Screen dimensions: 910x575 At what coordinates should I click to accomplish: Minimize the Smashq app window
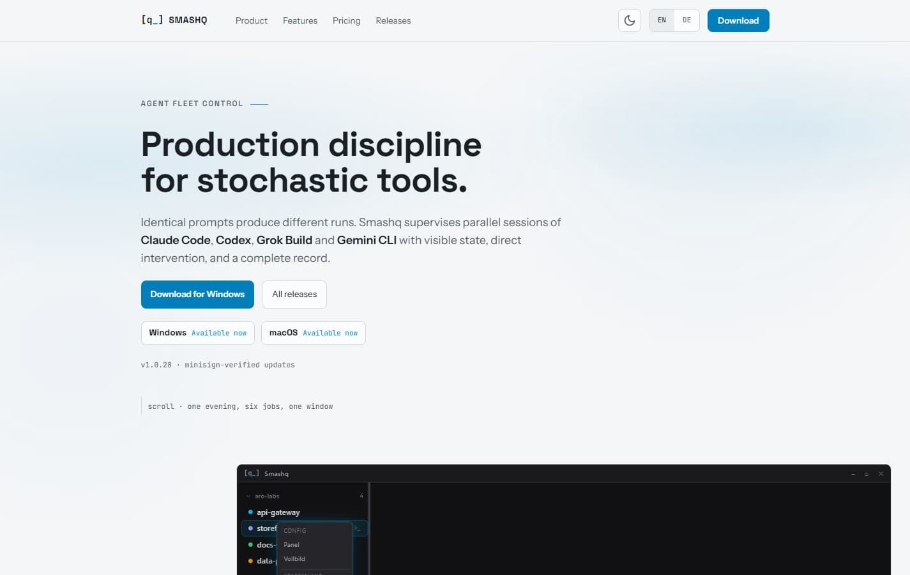pos(853,474)
